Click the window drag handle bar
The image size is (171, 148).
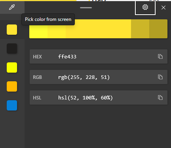pos(86,7)
